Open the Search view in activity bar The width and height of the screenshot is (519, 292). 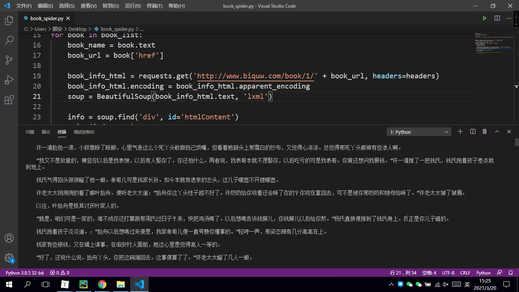coord(9,40)
